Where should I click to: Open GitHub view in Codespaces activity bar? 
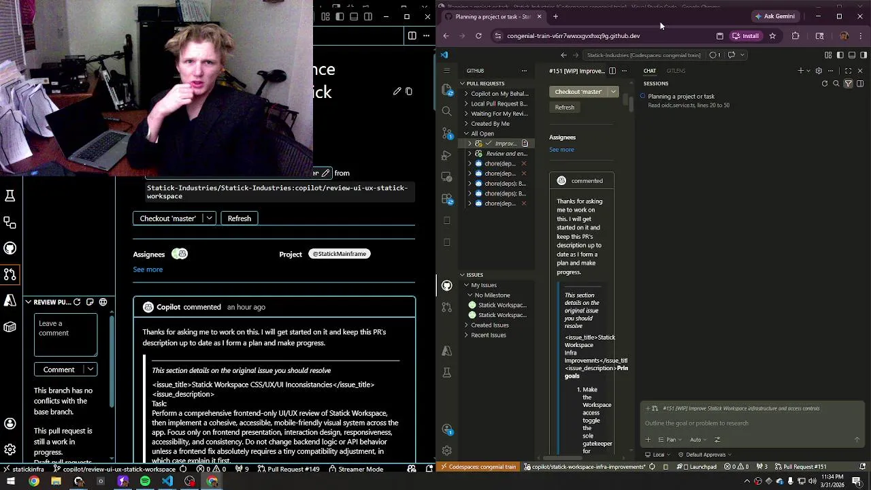click(x=446, y=285)
